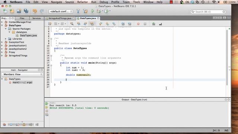Switch to the Files tab
This screenshot has width=238, height=134.
(x=22, y=18)
